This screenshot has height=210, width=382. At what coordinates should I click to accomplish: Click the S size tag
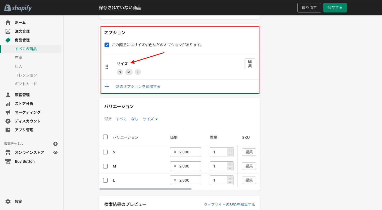pos(120,72)
